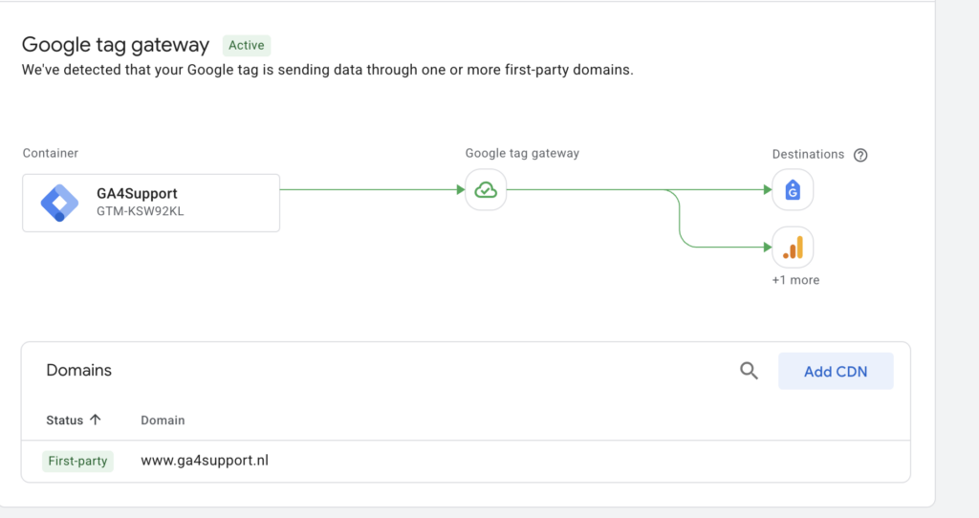Click the Domain column header
The height and width of the screenshot is (518, 979).
(163, 420)
